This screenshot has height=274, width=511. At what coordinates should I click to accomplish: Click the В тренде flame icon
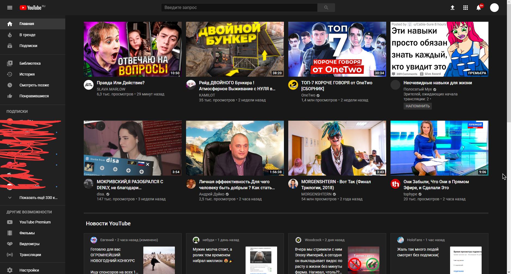pyautogui.click(x=10, y=35)
